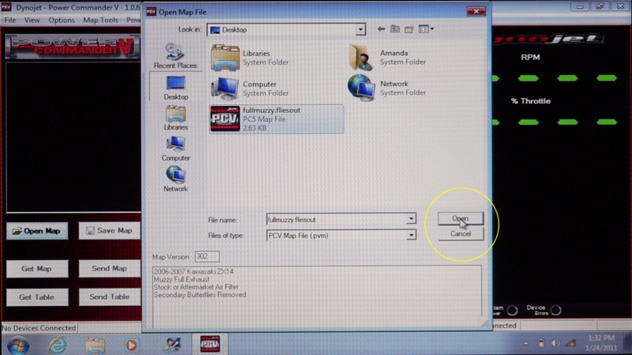Select Computer in the left places bar
The height and width of the screenshot is (355, 632).
coord(175,147)
